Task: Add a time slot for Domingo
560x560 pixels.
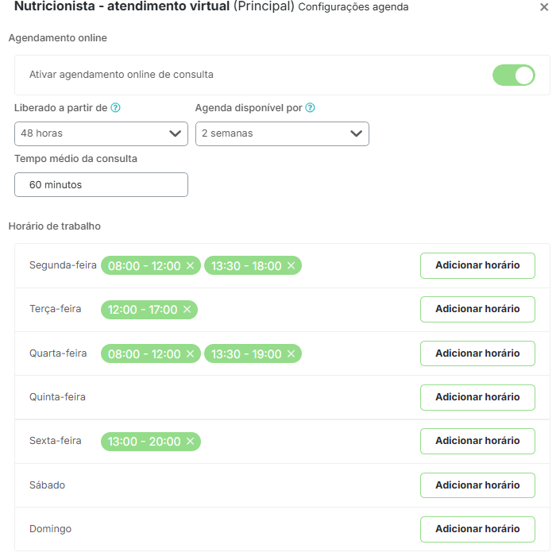Action: click(477, 529)
